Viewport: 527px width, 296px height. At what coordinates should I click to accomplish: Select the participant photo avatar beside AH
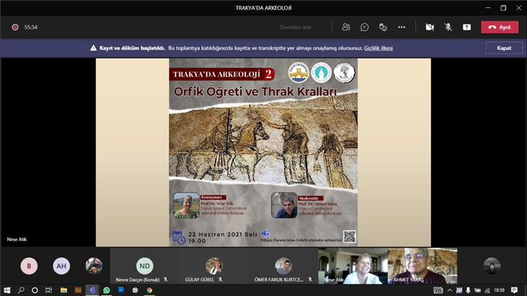click(x=94, y=266)
